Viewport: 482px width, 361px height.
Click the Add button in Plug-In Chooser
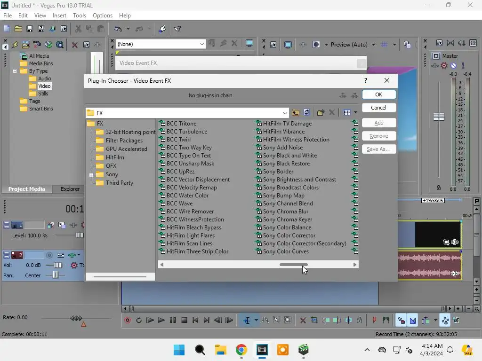(x=379, y=123)
